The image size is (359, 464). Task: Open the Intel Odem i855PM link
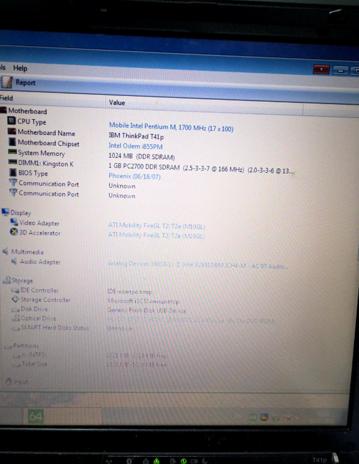point(135,146)
